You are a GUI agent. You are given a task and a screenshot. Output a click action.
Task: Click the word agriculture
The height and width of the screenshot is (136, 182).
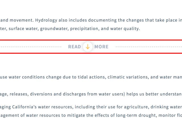(x=136, y=107)
